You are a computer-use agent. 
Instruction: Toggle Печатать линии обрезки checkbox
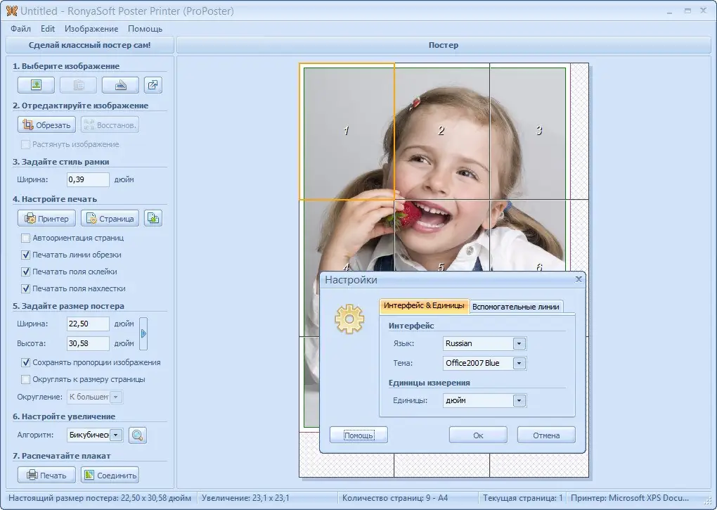pos(25,255)
